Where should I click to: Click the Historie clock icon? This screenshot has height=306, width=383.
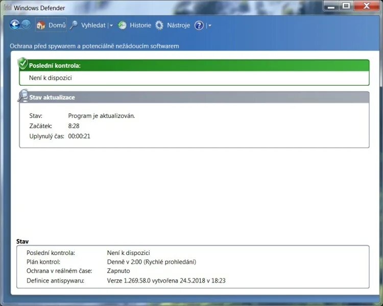[x=122, y=25]
